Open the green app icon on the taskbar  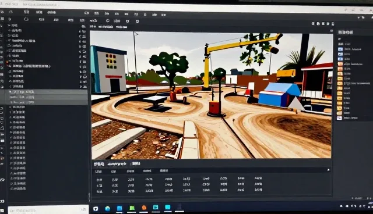(132, 208)
